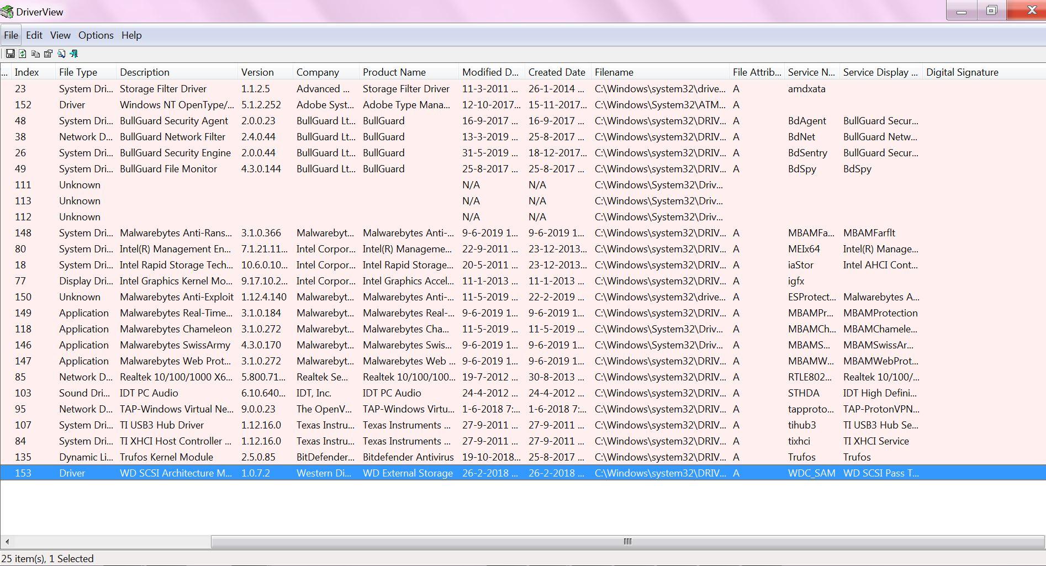The width and height of the screenshot is (1046, 566).
Task: Click the WDC_SAM service name cell
Action: (811, 473)
